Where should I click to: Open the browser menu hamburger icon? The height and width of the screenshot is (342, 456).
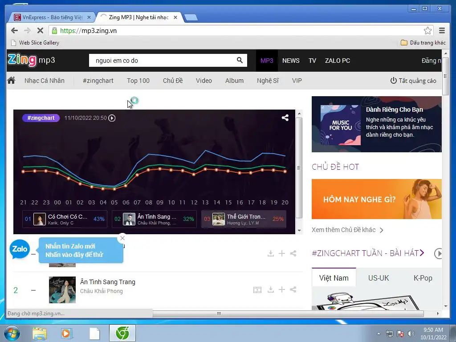click(x=442, y=31)
